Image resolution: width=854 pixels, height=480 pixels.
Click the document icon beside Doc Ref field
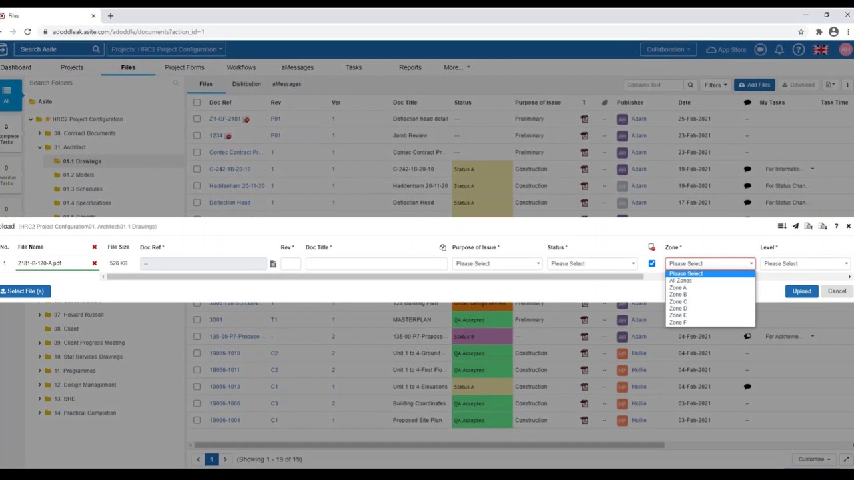click(272, 264)
